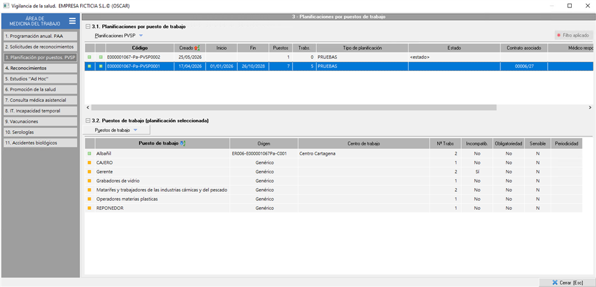This screenshot has height=287, width=596.
Task: Click the second green square of PVSP0001 row
Action: [x=101, y=66]
